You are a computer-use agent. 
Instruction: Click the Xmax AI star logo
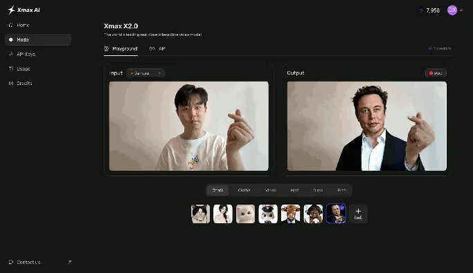point(12,10)
